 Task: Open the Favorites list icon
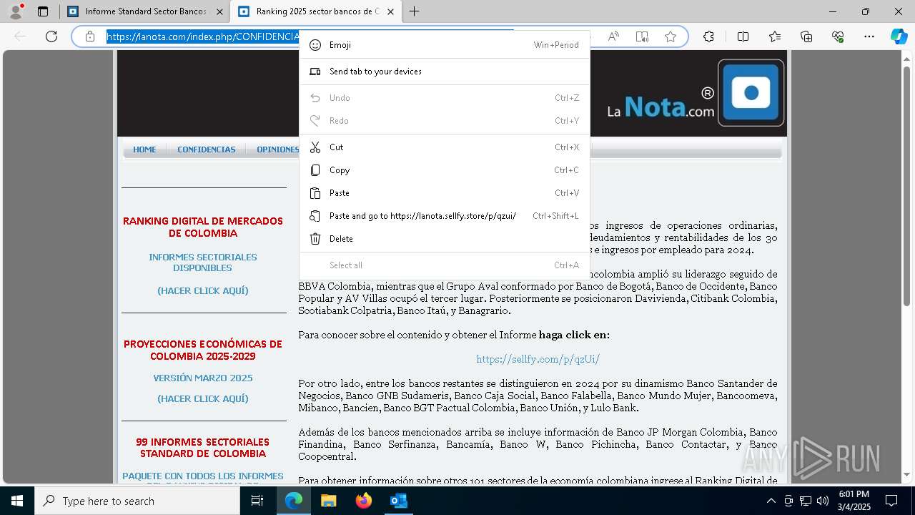coord(775,36)
